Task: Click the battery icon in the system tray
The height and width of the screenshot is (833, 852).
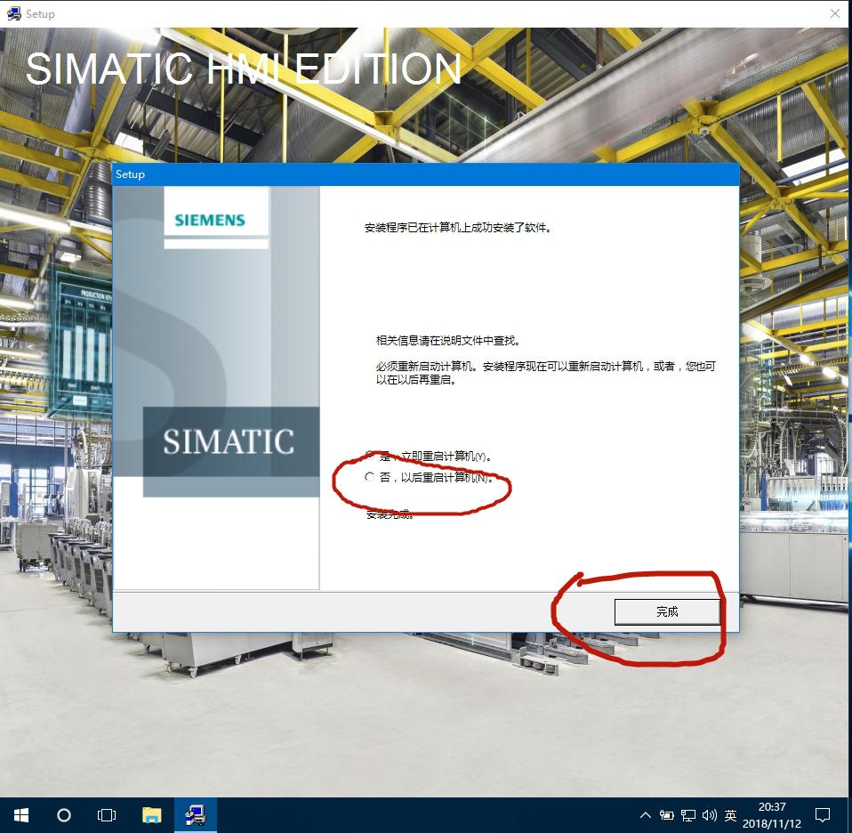Action: click(666, 814)
